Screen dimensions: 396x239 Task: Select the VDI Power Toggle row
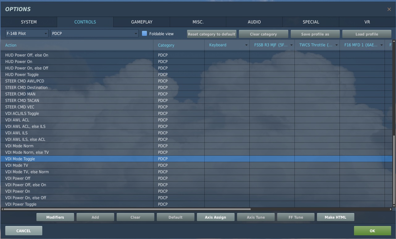(196, 204)
